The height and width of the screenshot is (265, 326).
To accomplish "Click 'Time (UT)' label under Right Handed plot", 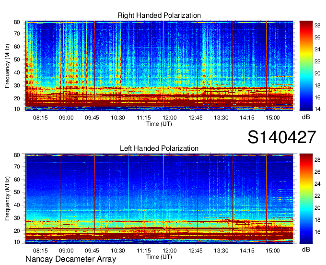I will pos(159,124).
